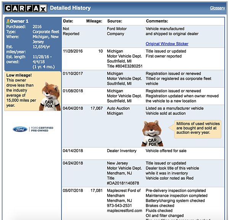This screenshot has height=220, width=229.
Task: Click the Mileage: column header
Action: (94, 21)
